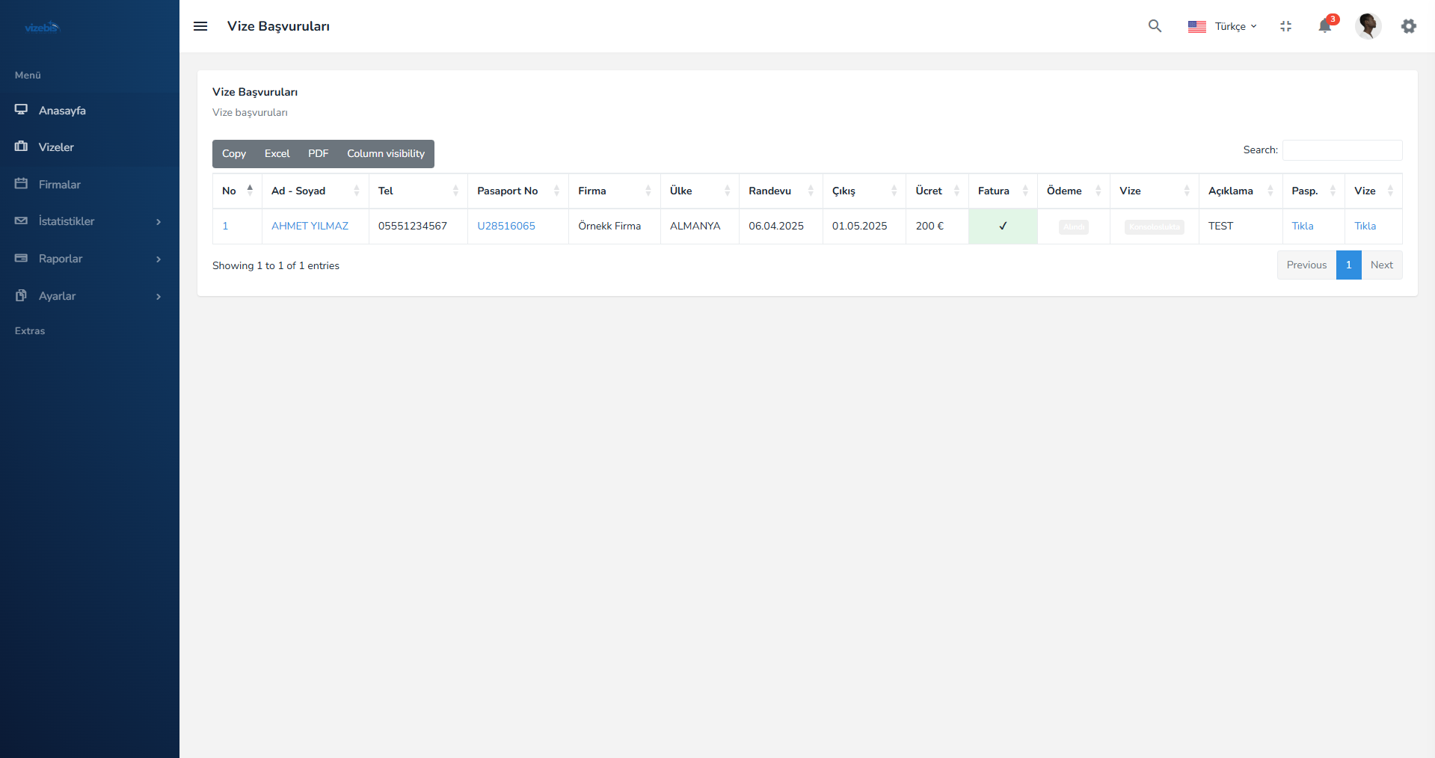Select page 1 in pagination
Viewport: 1435px width, 758px height.
tap(1349, 265)
